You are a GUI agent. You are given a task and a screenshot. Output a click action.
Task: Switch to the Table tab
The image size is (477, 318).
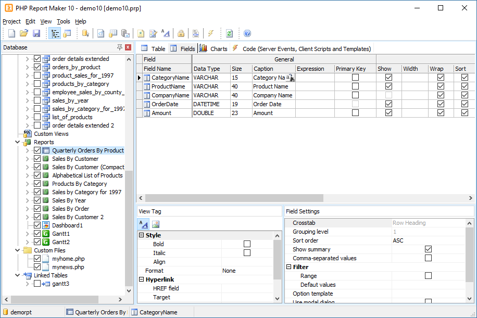point(153,48)
